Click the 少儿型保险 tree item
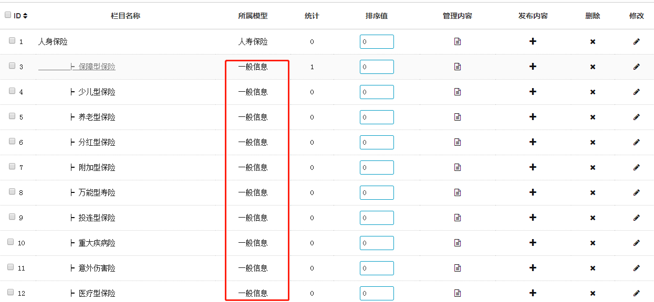Image resolution: width=654 pixels, height=302 pixels. pos(97,92)
